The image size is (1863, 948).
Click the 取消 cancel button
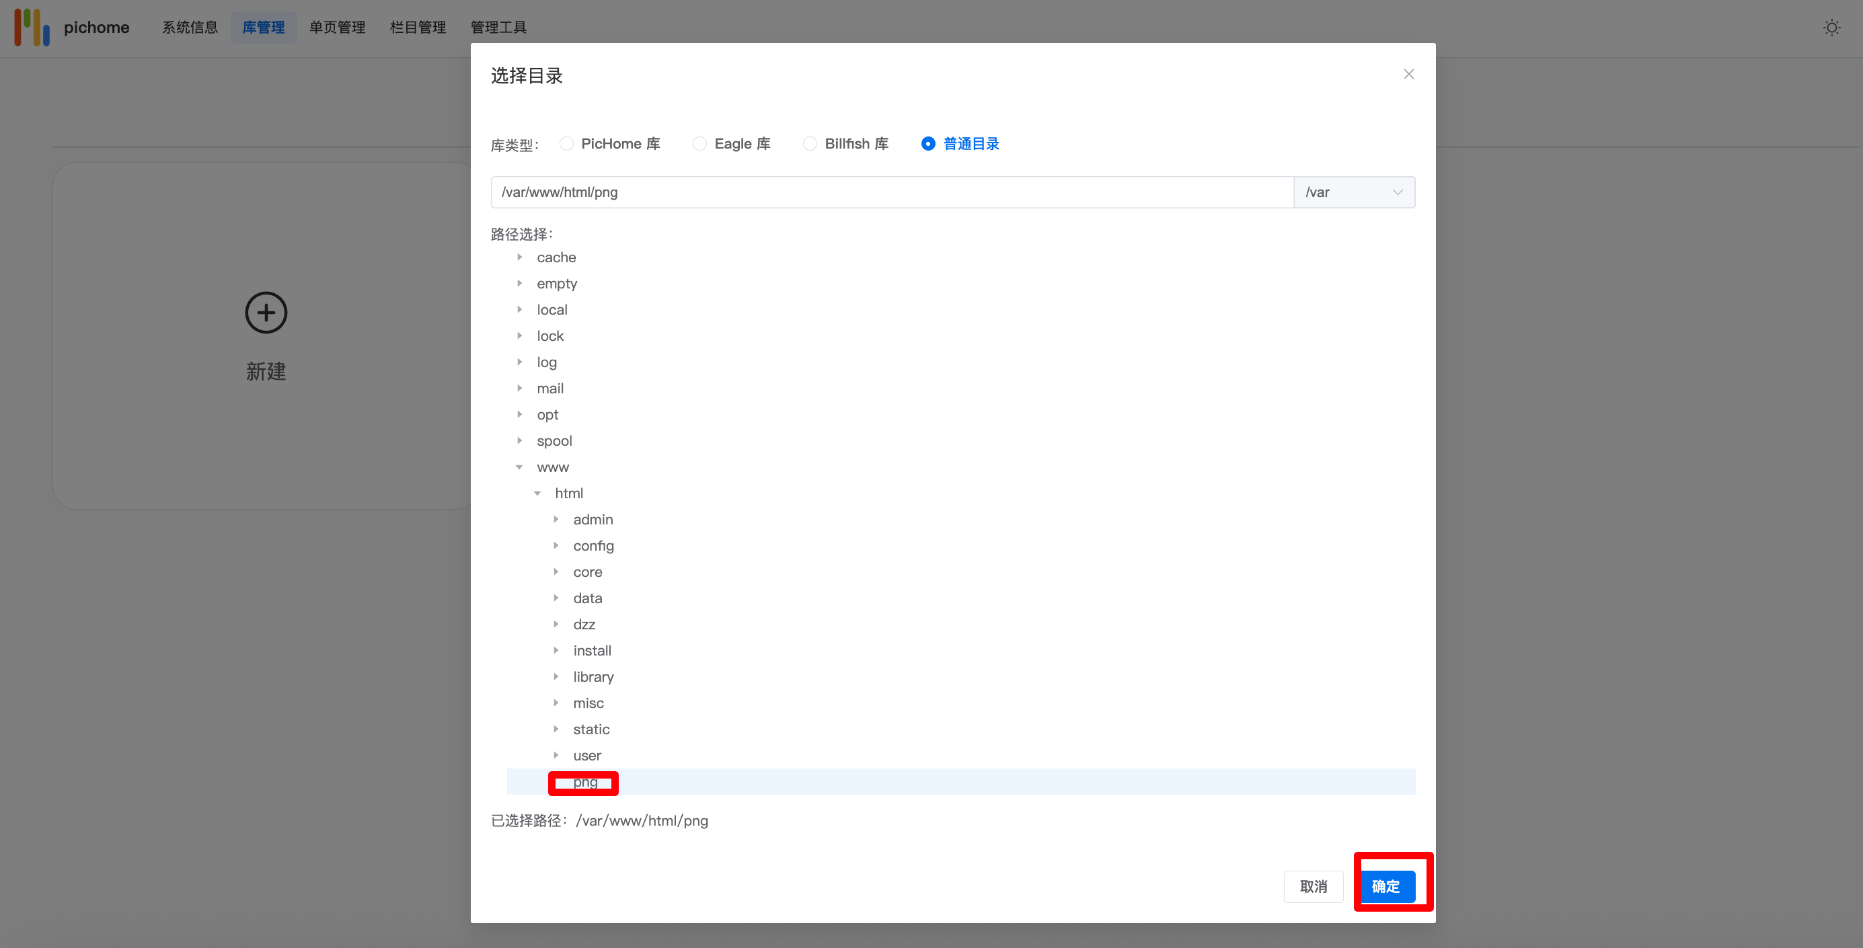[x=1313, y=887]
